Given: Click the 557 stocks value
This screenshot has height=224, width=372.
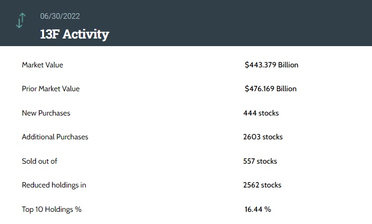Looking at the screenshot, I should click(x=260, y=161).
